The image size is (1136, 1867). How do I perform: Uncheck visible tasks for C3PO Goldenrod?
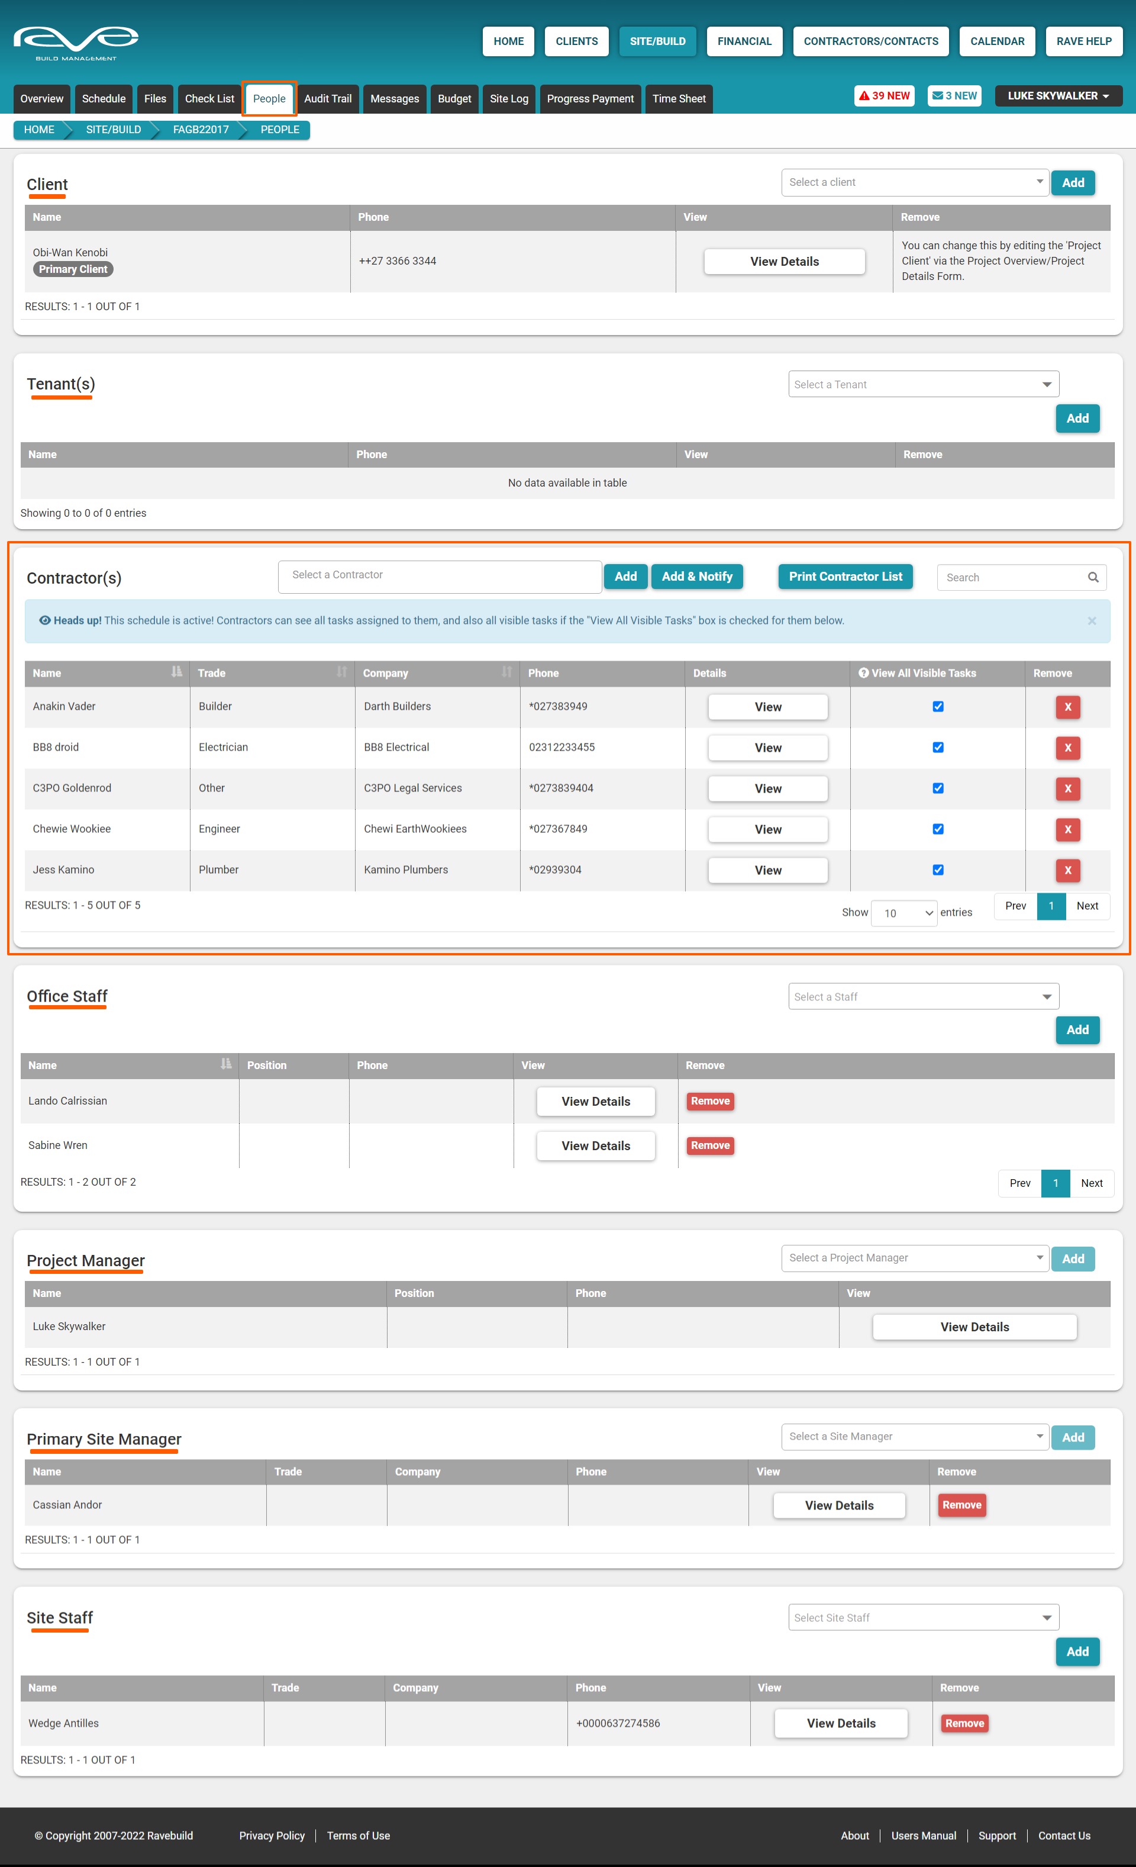coord(938,788)
